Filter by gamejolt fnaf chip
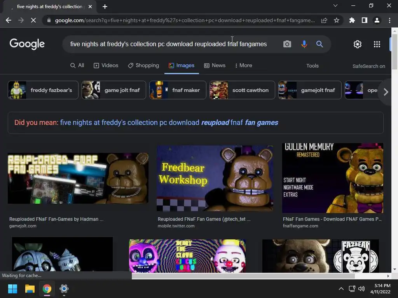Viewport: 398px width, 298px height. click(x=310, y=90)
